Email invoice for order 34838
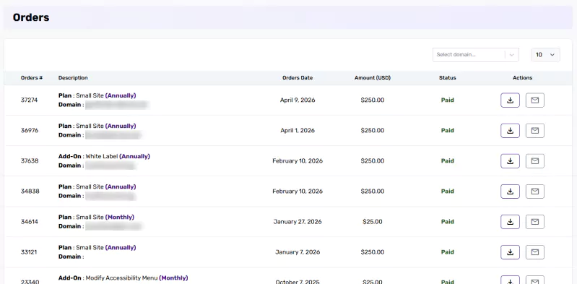This screenshot has height=284, width=577. [535, 192]
